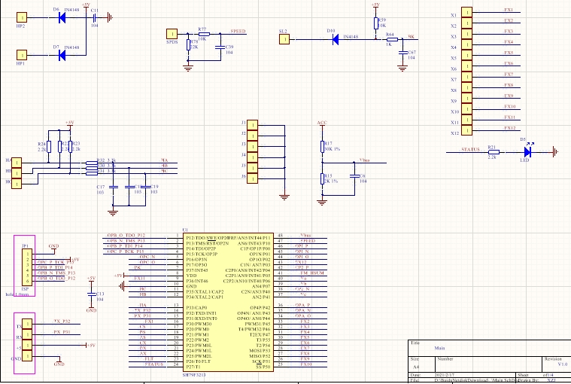Select the C11 capacitor symbol

tap(94, 17)
